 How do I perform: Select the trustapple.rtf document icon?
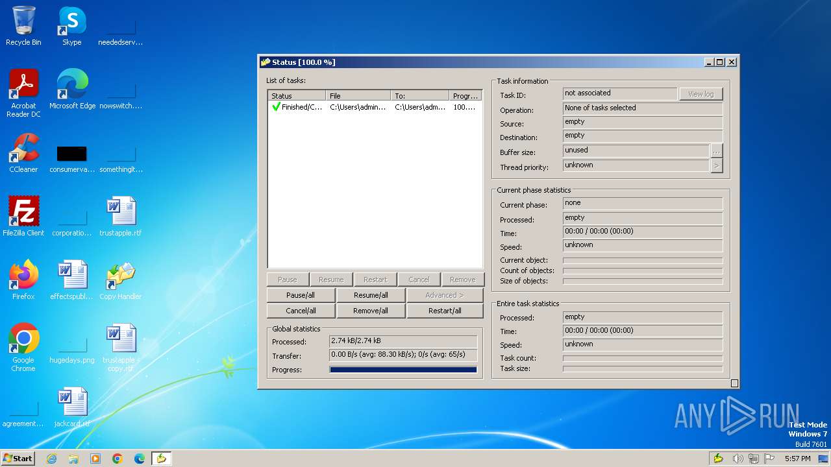(121, 217)
